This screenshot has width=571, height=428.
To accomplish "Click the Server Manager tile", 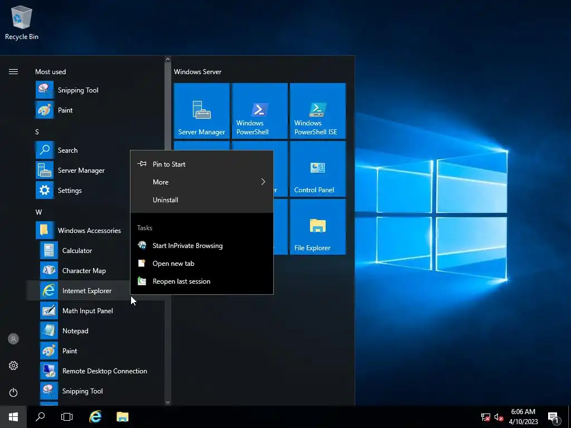I will pos(202,111).
